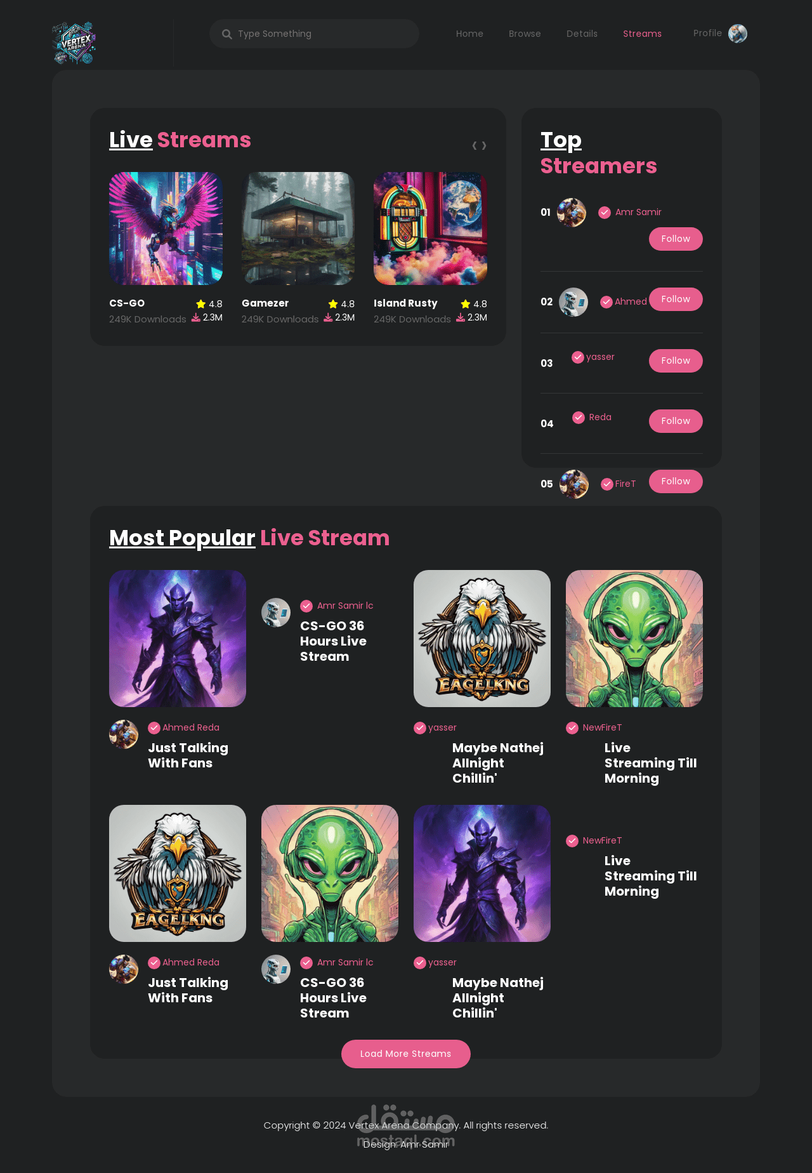The height and width of the screenshot is (1173, 812).
Task: Click the verified badge beside yasser in Top Streamers
Action: coord(578,357)
